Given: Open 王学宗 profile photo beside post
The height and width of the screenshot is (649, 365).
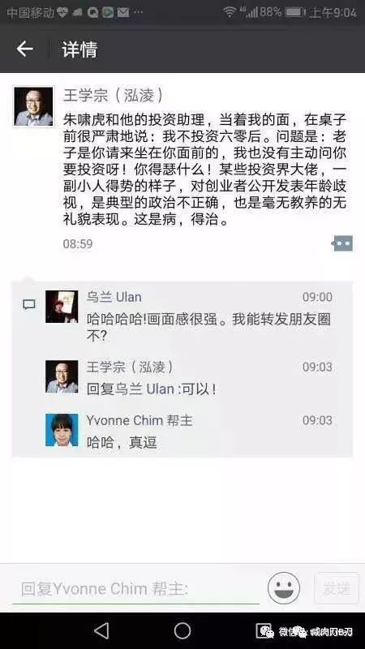Looking at the screenshot, I should pos(33,106).
